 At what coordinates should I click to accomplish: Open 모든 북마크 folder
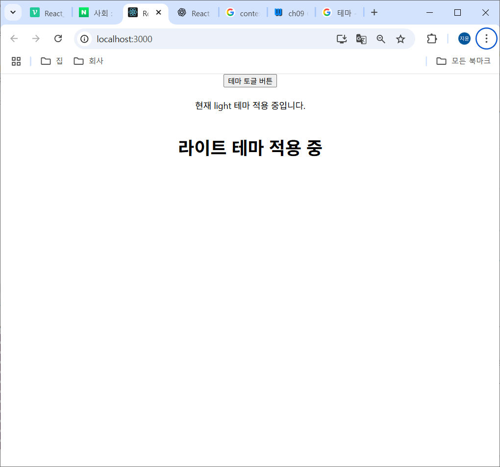click(463, 61)
